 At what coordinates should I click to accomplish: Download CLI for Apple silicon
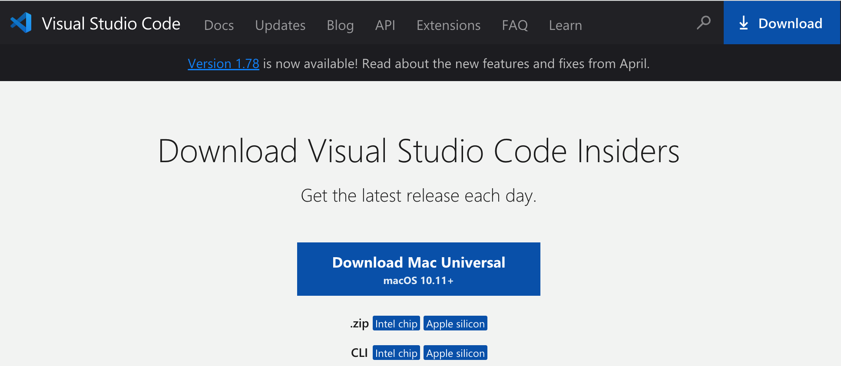455,353
